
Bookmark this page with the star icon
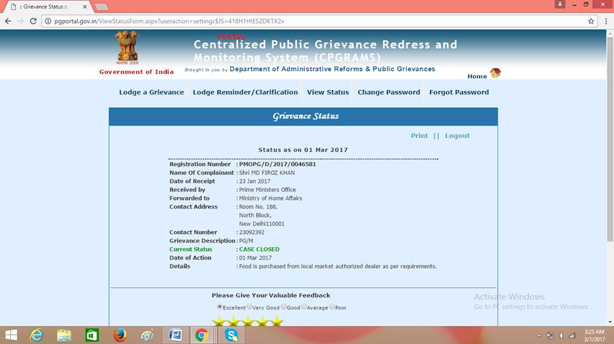591,21
